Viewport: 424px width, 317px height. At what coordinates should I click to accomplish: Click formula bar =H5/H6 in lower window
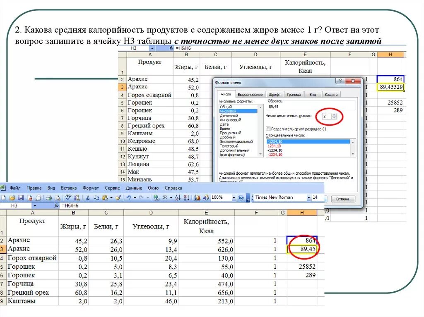click(x=70, y=206)
